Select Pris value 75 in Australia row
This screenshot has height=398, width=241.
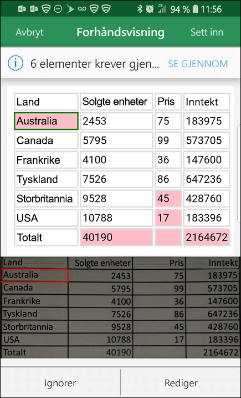click(x=168, y=121)
